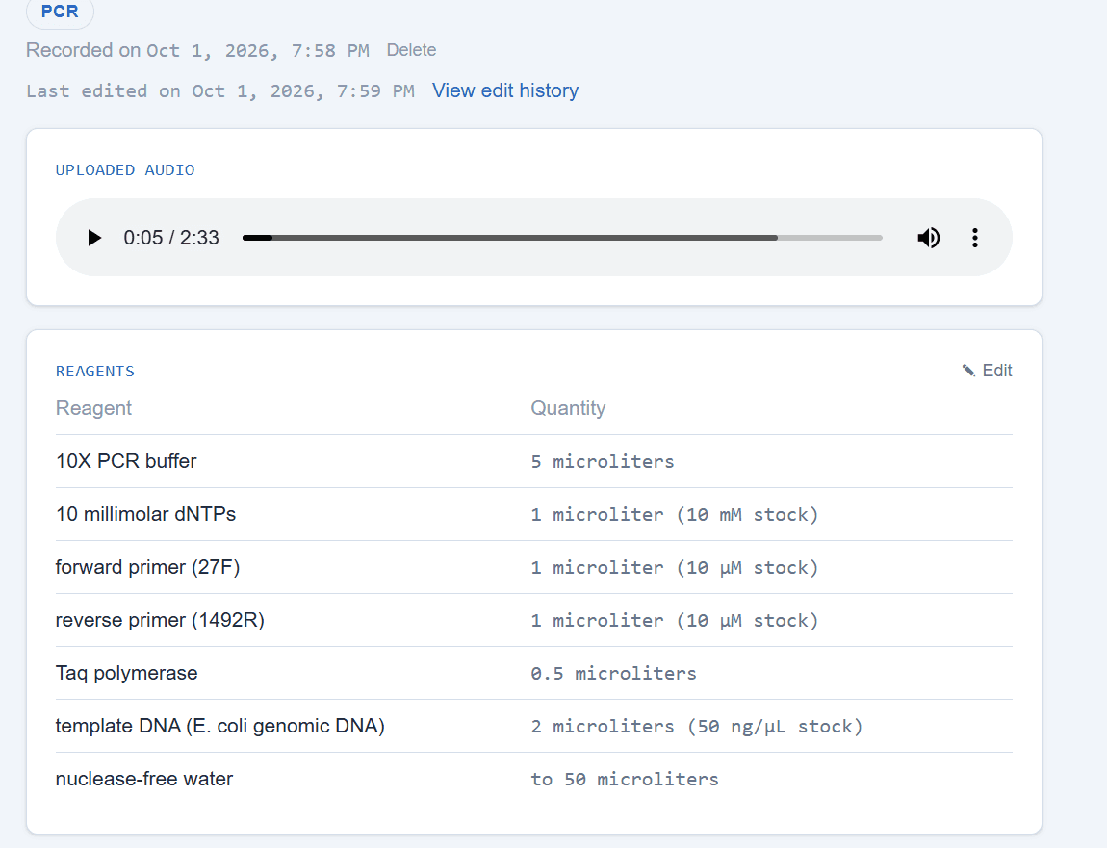The height and width of the screenshot is (848, 1107).
Task: Click Taq polymerase reagent name
Action: [126, 673]
